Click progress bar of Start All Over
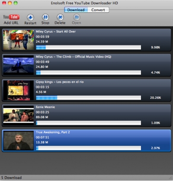The height and width of the screenshot is (181, 173). [x=89, y=47]
